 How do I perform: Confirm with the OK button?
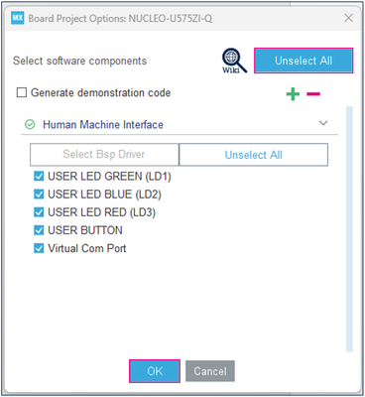pos(155,371)
